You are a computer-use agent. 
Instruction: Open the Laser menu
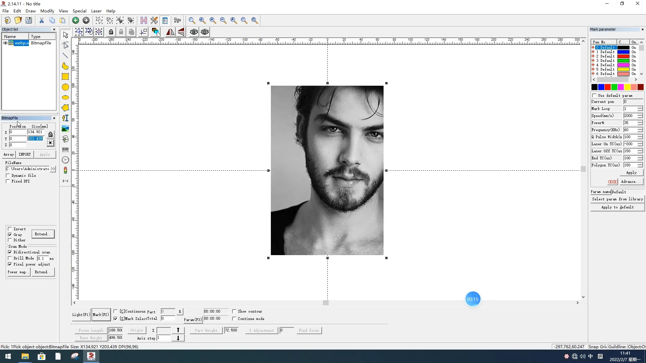[96, 11]
